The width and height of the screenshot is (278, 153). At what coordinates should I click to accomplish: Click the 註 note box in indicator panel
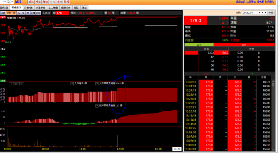click(x=22, y=84)
